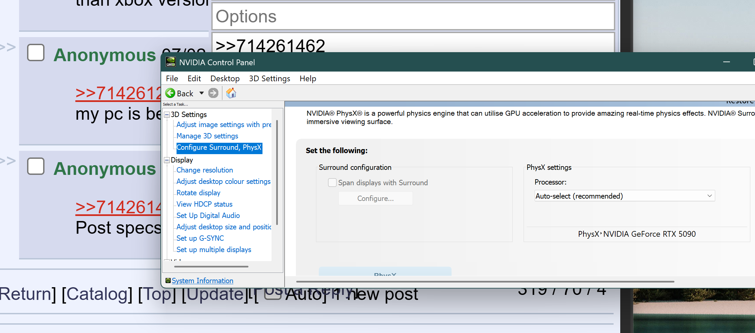Open the 3D Settings menu
This screenshot has height=333, width=755.
269,79
